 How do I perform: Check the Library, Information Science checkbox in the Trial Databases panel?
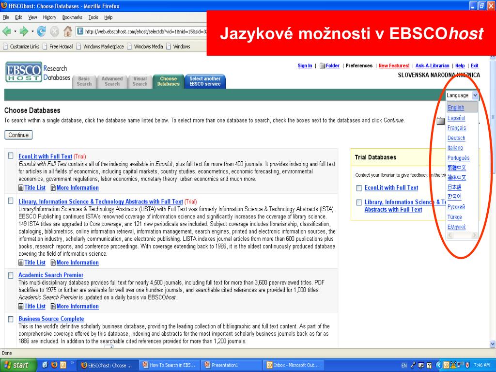[x=359, y=202]
